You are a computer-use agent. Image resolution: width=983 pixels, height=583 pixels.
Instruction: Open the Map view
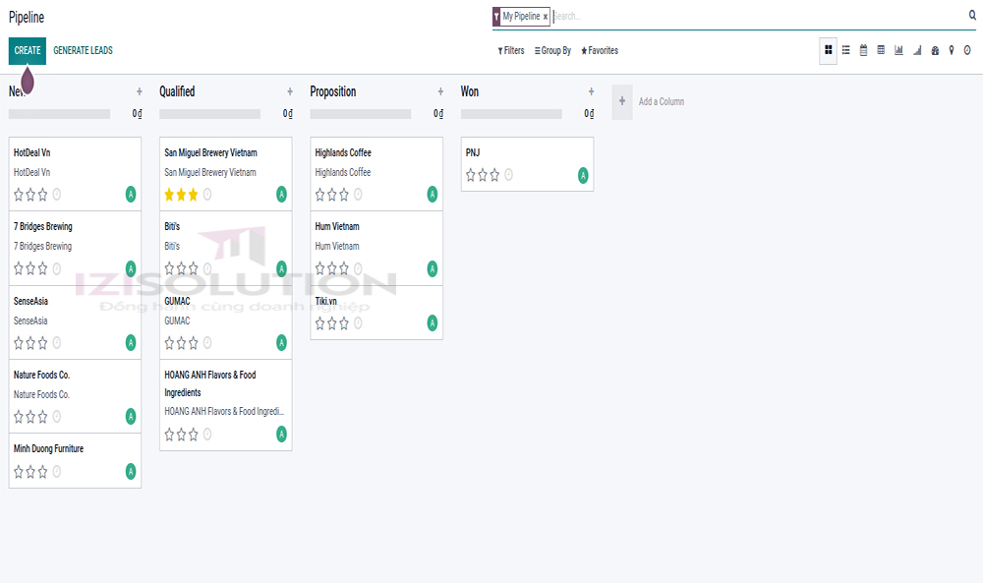tap(951, 50)
